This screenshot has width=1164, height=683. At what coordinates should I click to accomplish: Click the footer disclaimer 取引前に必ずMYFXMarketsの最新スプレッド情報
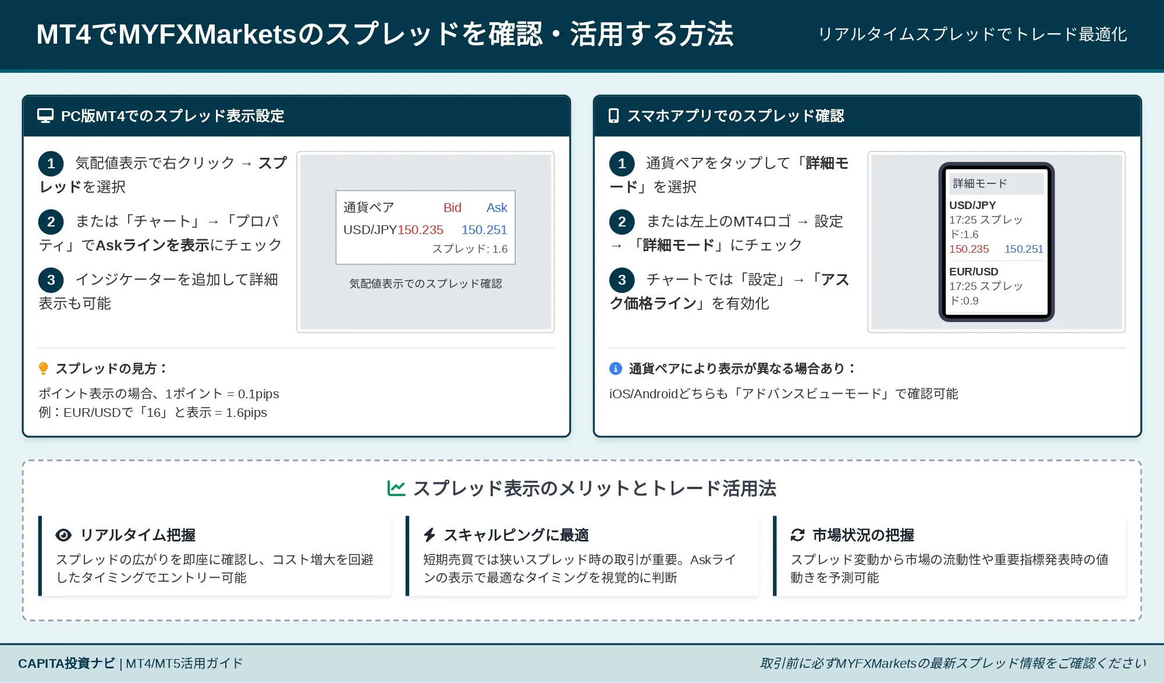pos(953,664)
